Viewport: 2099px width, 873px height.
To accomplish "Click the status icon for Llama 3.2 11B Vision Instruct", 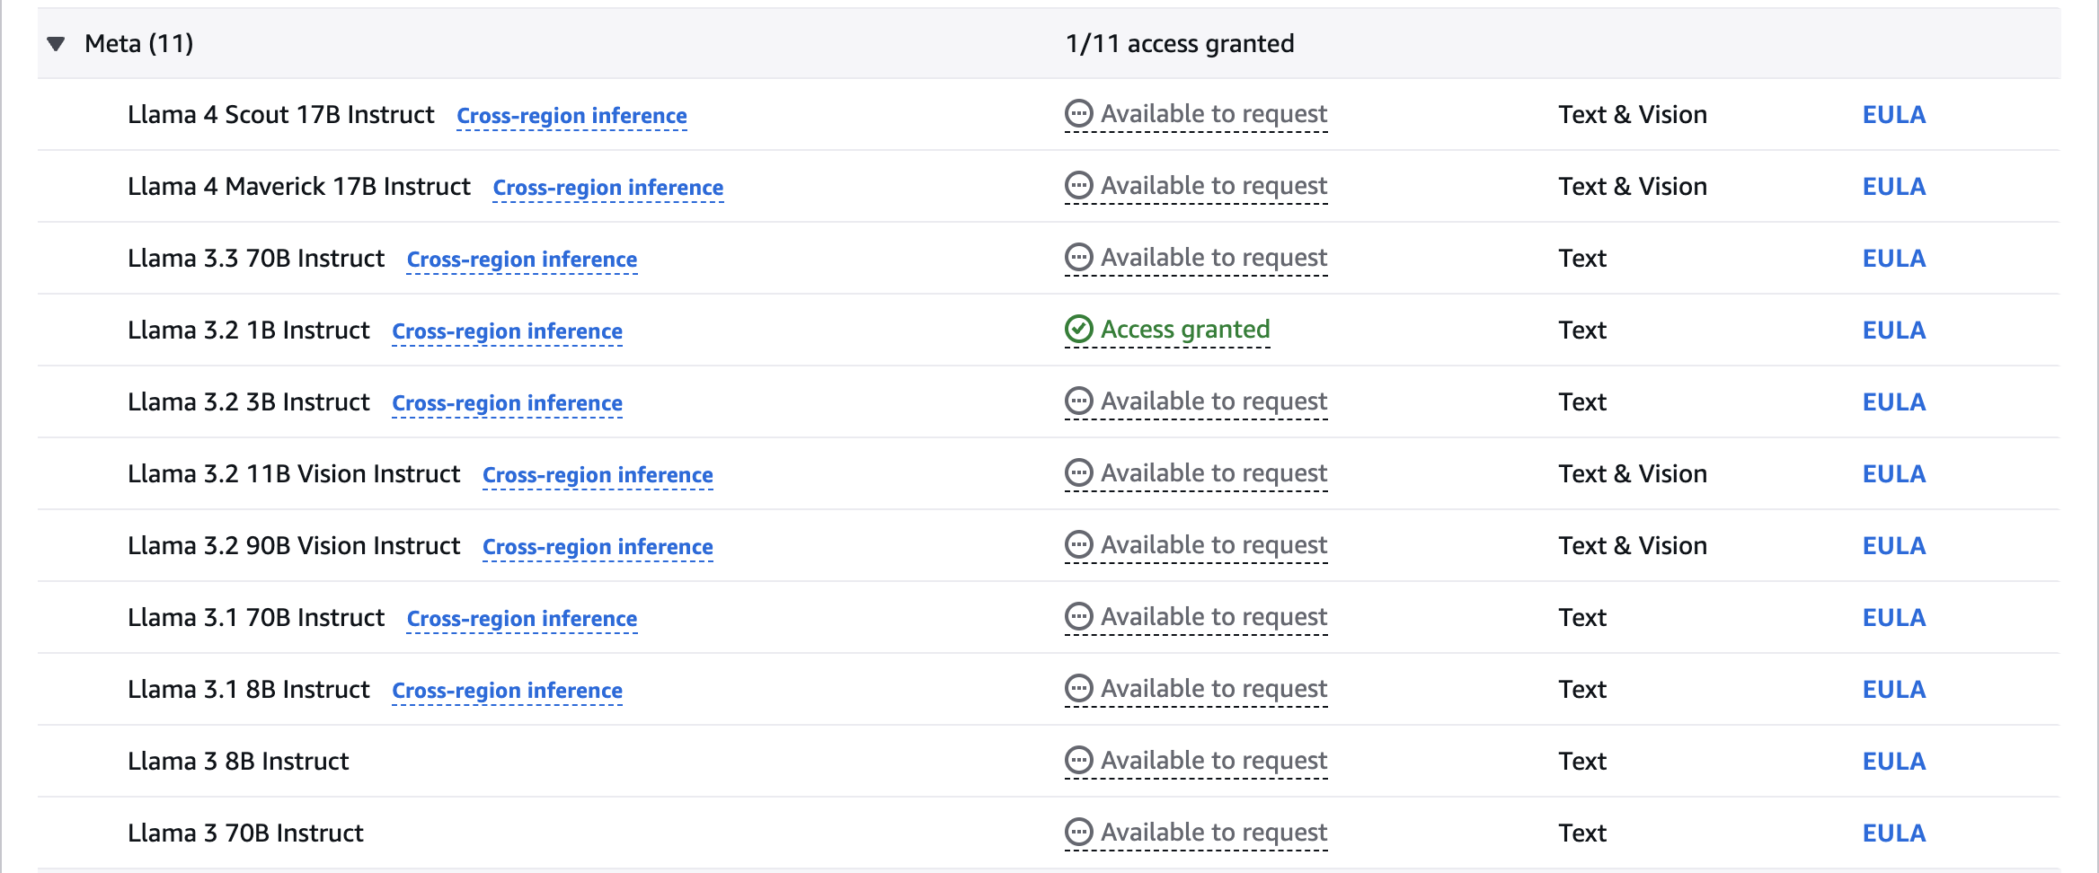I will (1078, 473).
